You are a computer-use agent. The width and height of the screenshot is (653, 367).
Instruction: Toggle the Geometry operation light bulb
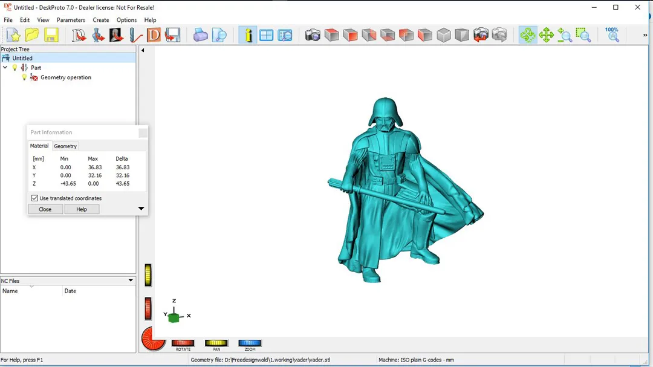click(24, 77)
